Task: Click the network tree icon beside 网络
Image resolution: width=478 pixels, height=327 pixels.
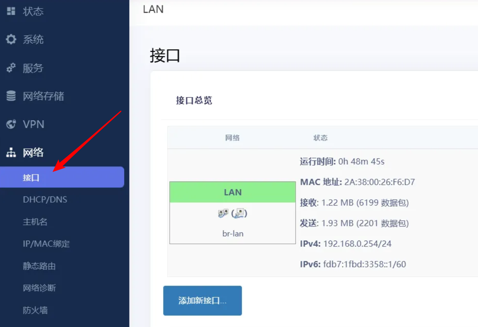Action: pyautogui.click(x=11, y=153)
